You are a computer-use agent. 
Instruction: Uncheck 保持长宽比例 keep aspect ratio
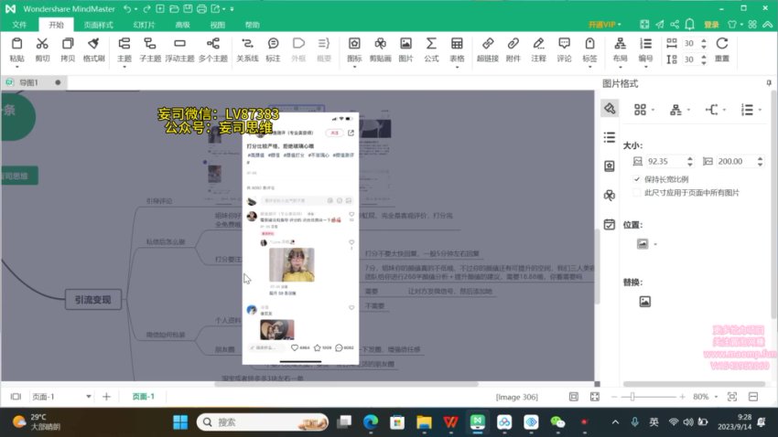(x=638, y=179)
